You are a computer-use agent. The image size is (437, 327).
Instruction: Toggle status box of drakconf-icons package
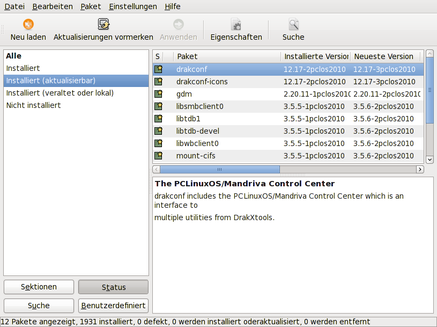point(158,82)
